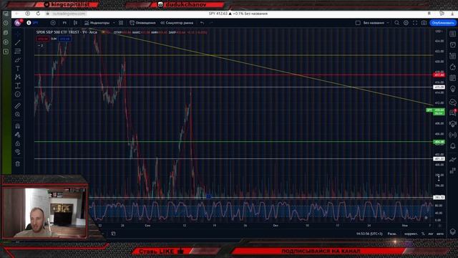This screenshot has height=258, width=458.
Task: Click the red 417.44 price level label
Action: coord(439,75)
